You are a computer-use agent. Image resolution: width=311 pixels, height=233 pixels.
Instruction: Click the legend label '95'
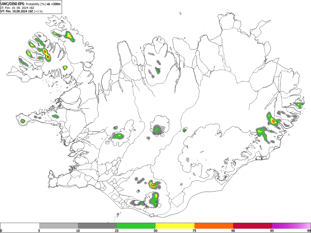(272, 231)
